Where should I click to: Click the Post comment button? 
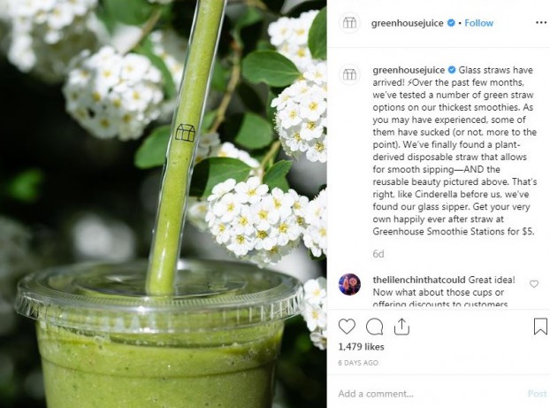pos(537,394)
